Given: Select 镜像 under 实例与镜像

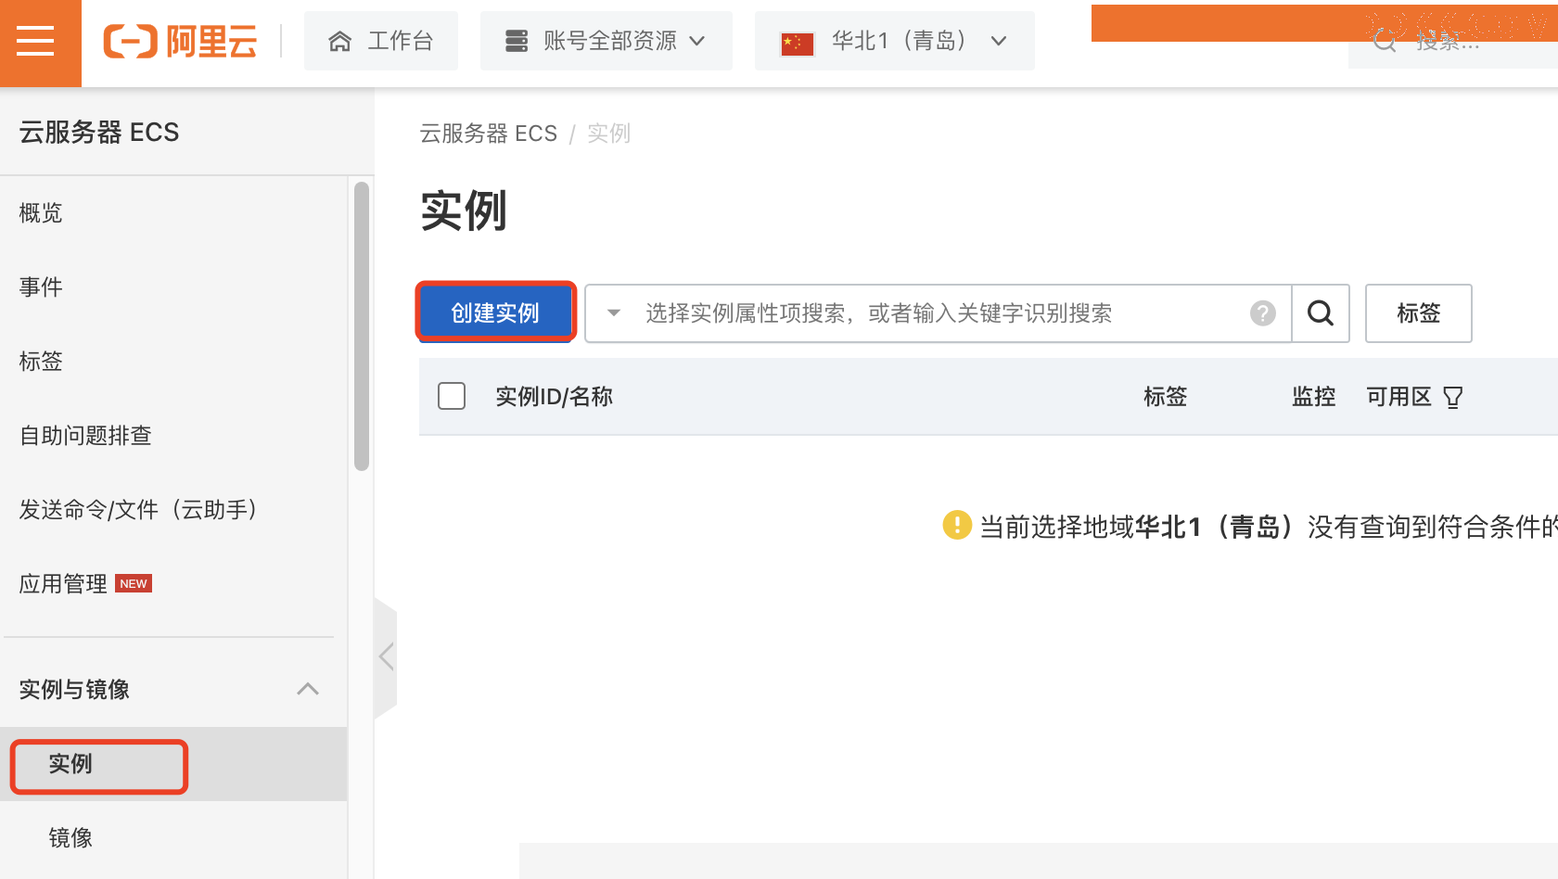Looking at the screenshot, I should coord(70,838).
